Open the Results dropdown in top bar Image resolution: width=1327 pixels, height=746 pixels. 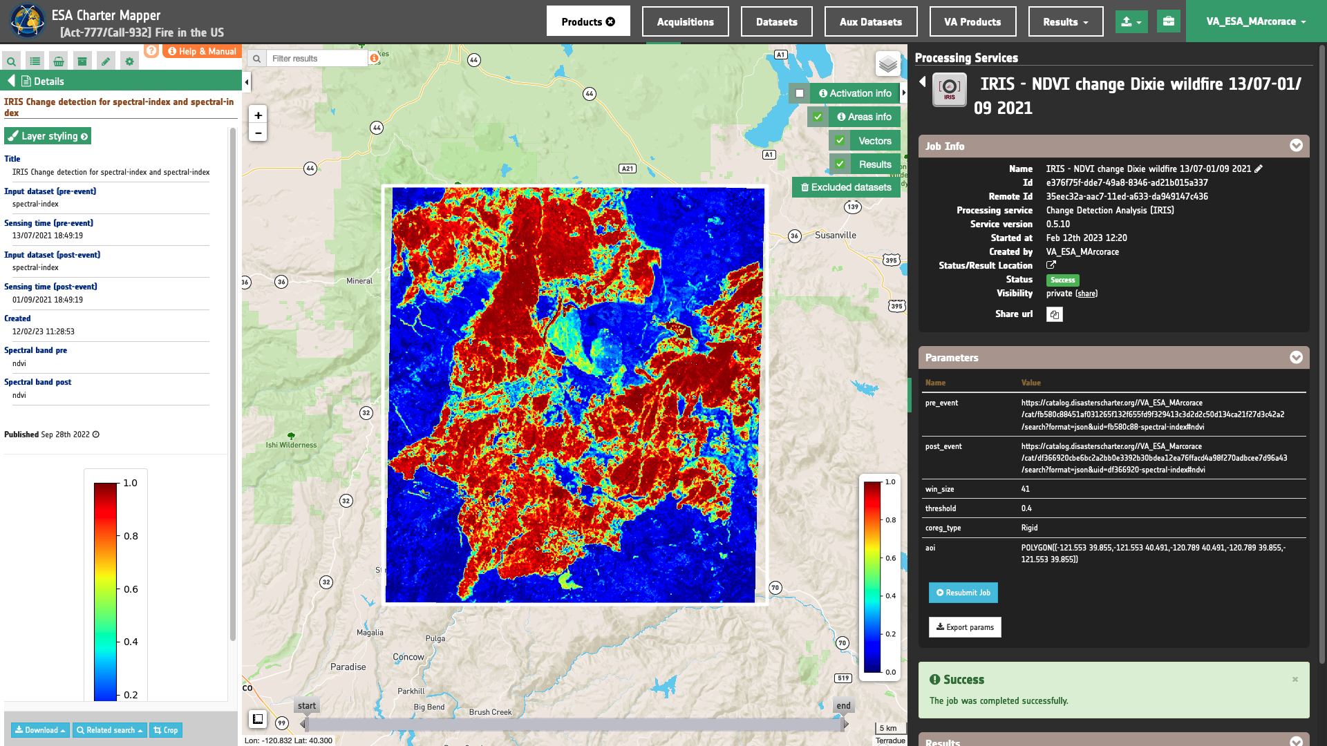tap(1066, 21)
